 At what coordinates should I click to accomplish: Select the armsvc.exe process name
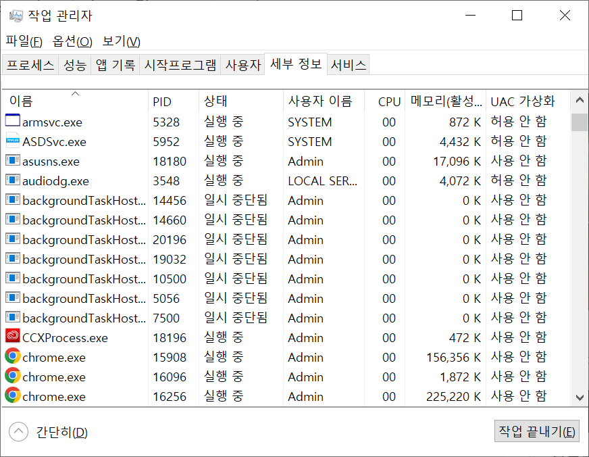tap(52, 122)
